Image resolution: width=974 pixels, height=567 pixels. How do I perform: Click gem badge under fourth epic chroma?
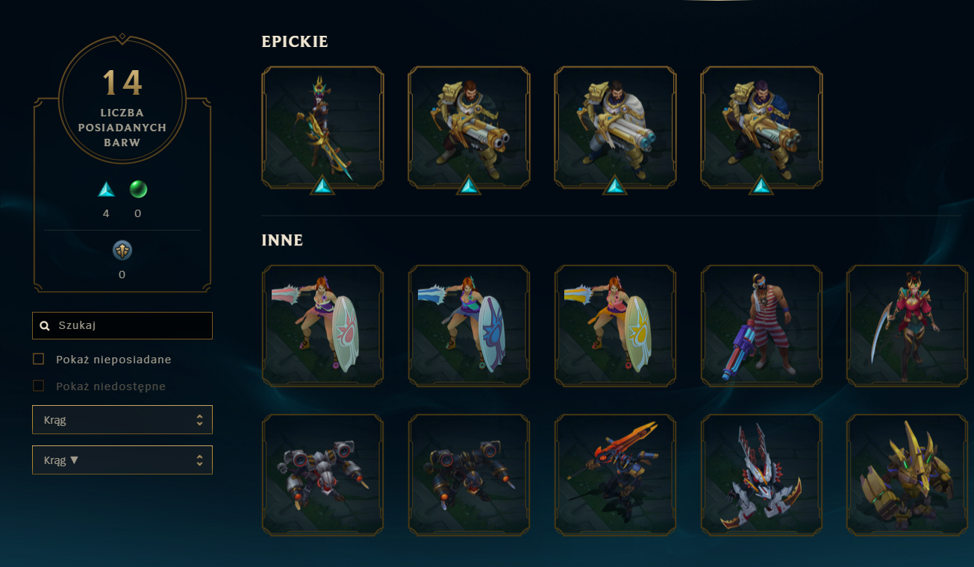(761, 185)
